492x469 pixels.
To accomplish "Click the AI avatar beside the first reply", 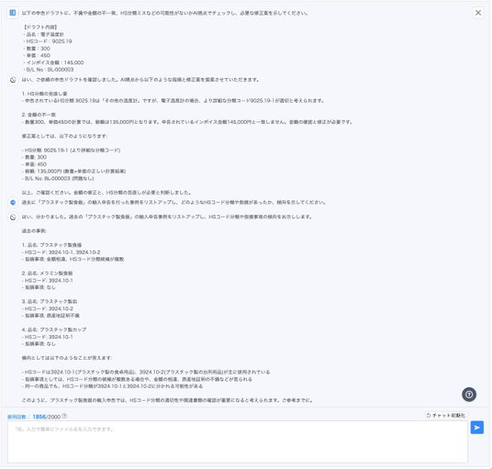I will [13, 80].
